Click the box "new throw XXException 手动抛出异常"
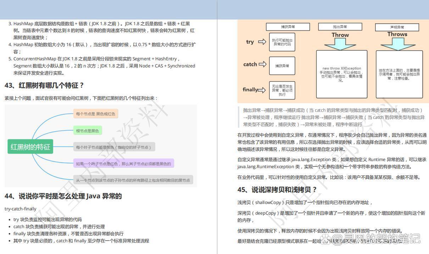429x254 pixels. (x=341, y=74)
